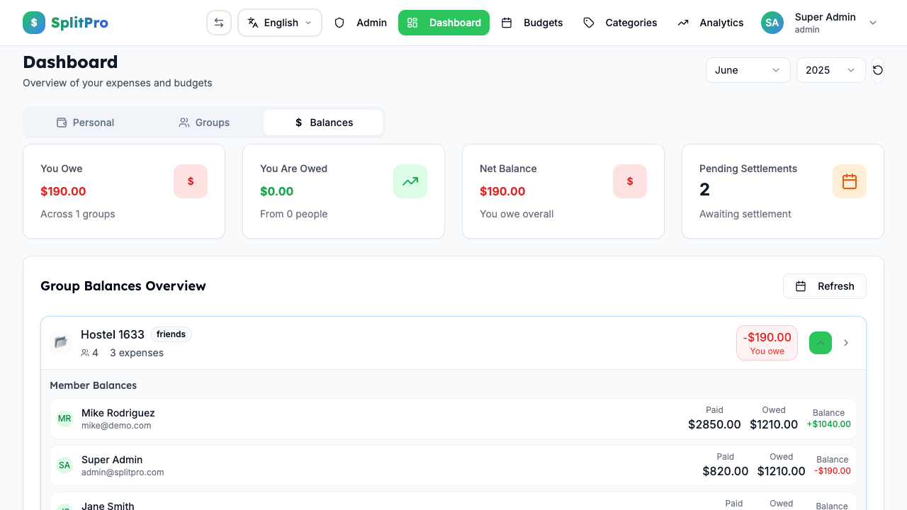The height and width of the screenshot is (510, 907).
Task: Click the calendar icon next to Budgets
Action: pyautogui.click(x=507, y=23)
